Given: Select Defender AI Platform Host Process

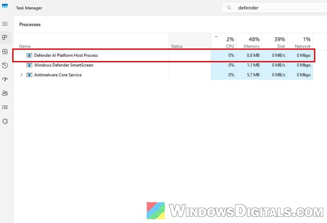Looking at the screenshot, I should [x=163, y=55].
